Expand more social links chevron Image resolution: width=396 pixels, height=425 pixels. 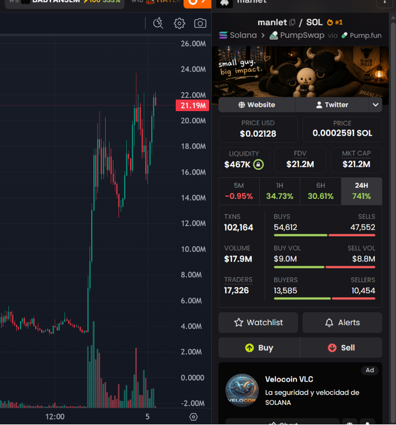(375, 104)
